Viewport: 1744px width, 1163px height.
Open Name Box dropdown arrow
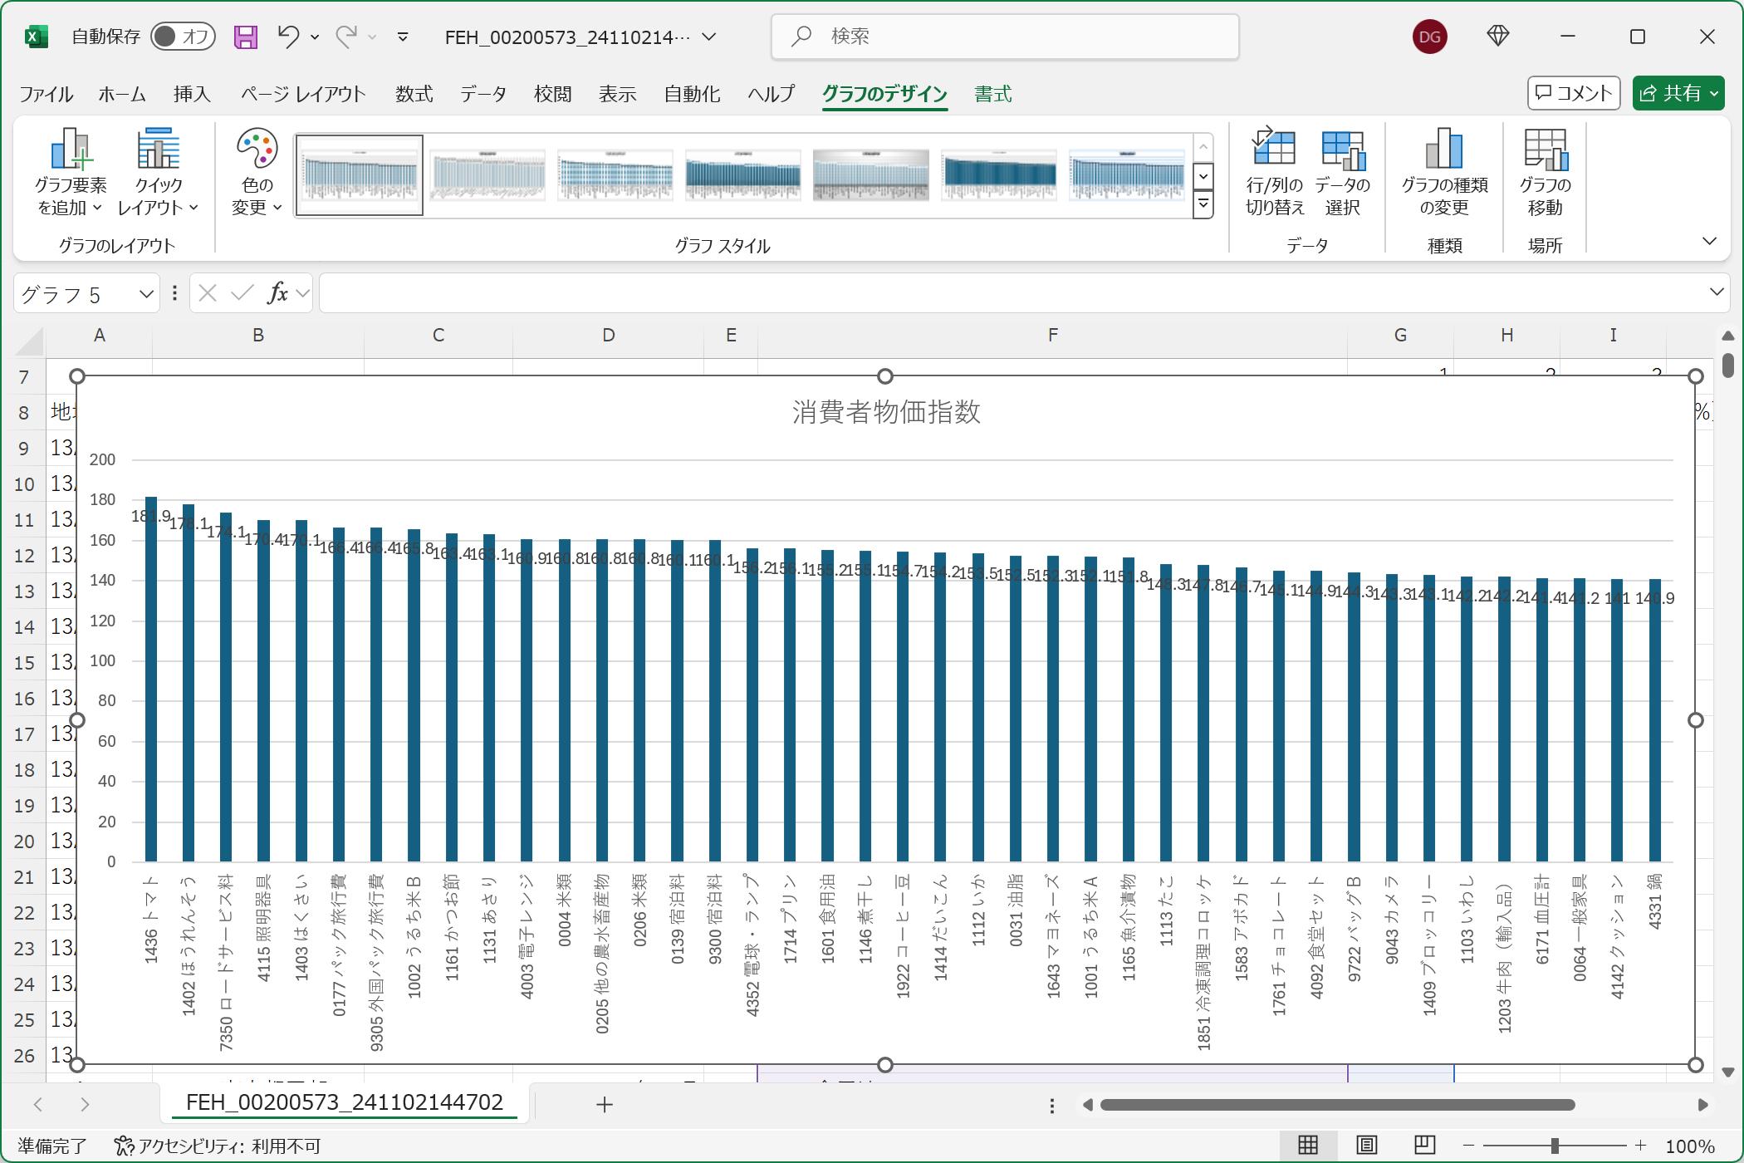[x=146, y=293]
